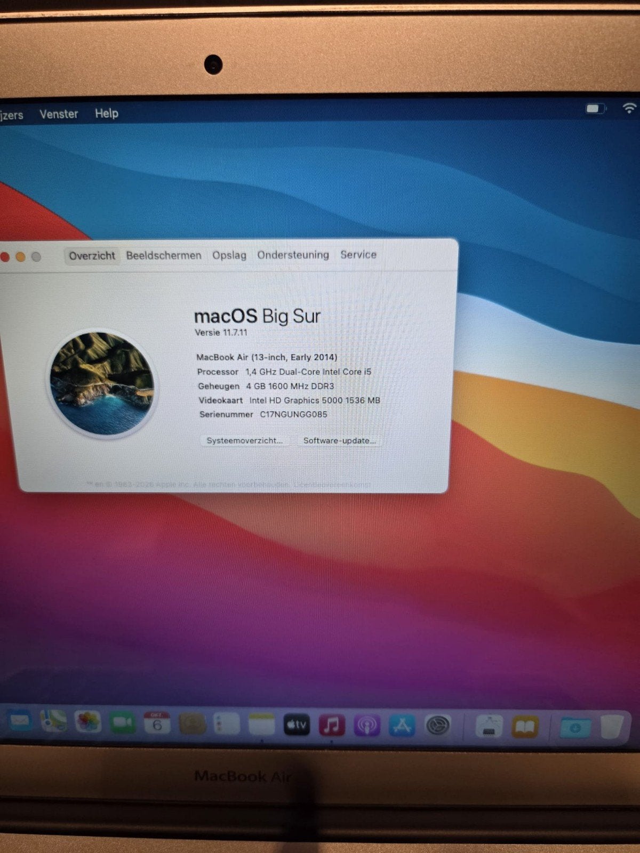Screen dimensions: 640x853
Task: Open FaceTime from the Dock
Action: (123, 723)
